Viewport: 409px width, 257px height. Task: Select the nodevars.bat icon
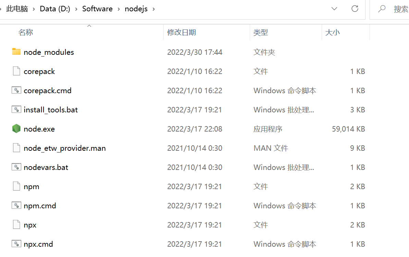click(x=16, y=167)
